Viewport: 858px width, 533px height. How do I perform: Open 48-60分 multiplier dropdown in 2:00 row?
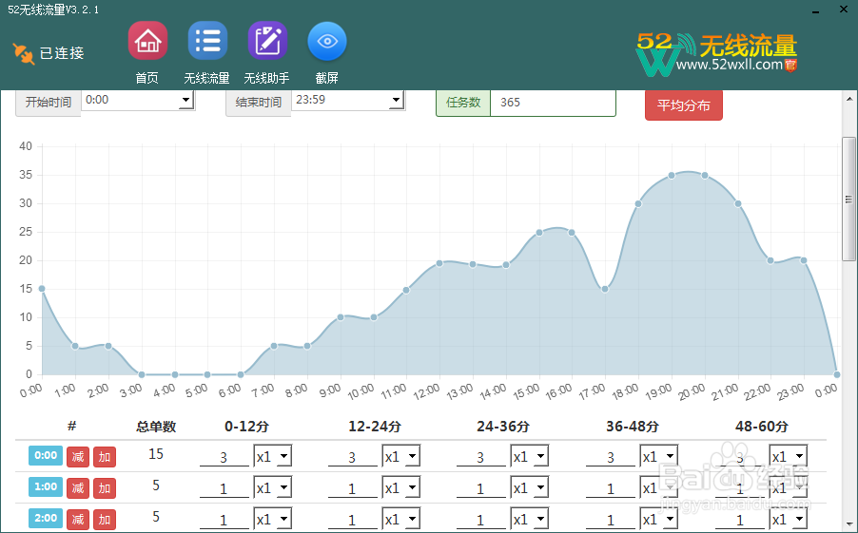[789, 519]
